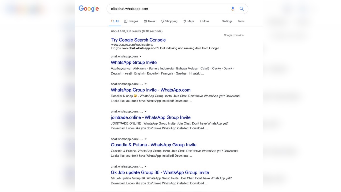The width and height of the screenshot is (341, 192).
Task: Select the Shopping search tab
Action: tap(169, 21)
